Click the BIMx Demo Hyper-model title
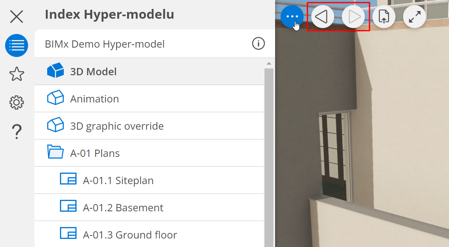Image resolution: width=449 pixels, height=247 pixels. (105, 44)
